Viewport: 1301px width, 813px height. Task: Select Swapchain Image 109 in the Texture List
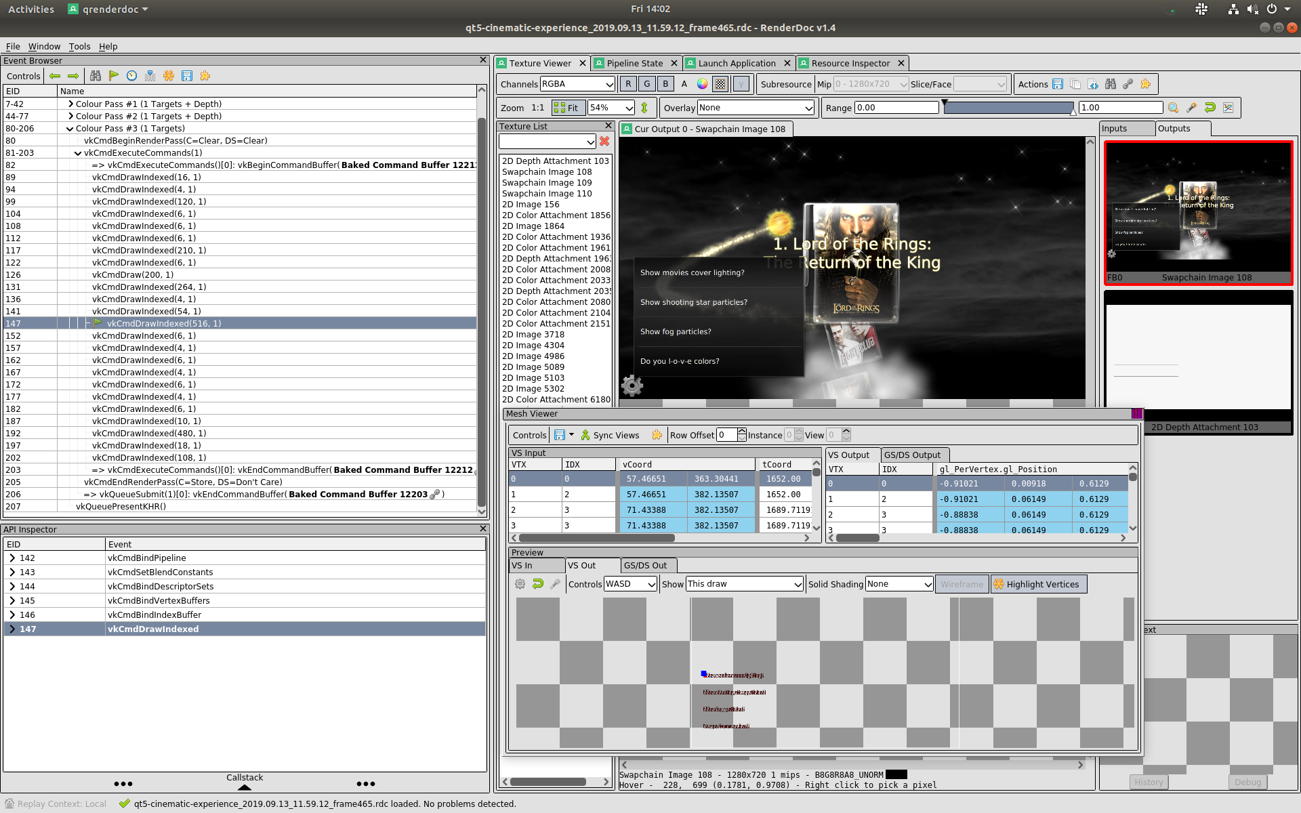pos(547,182)
